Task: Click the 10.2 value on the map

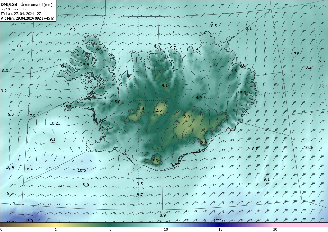Action: (x=54, y=123)
